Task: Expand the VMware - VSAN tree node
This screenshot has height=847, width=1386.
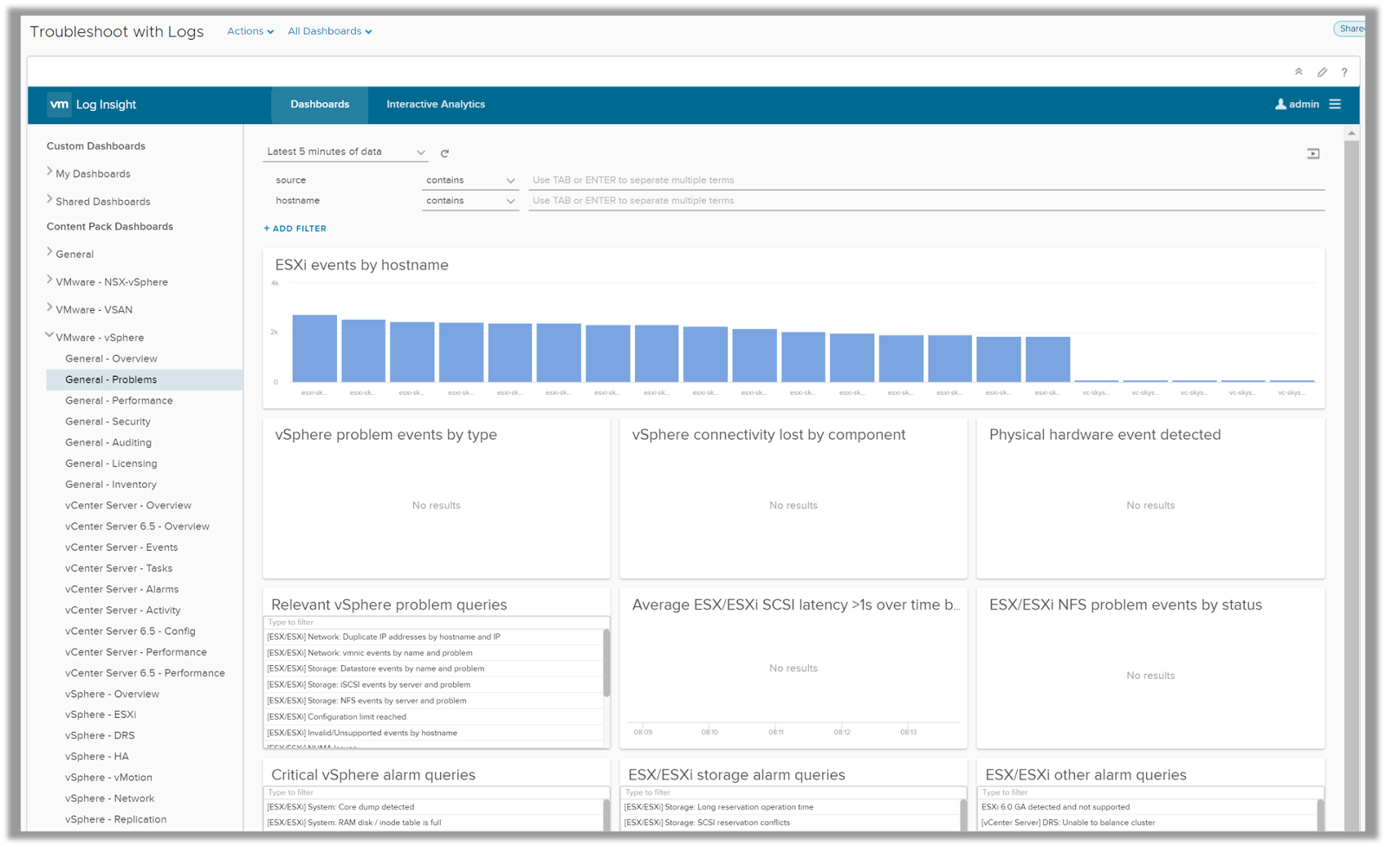Action: click(49, 308)
